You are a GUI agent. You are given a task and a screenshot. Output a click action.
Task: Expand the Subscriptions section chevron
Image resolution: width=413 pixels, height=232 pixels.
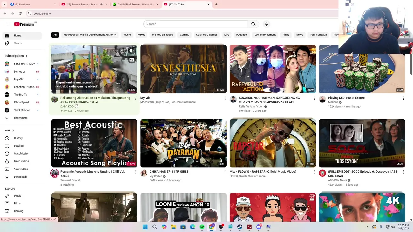coord(26,56)
